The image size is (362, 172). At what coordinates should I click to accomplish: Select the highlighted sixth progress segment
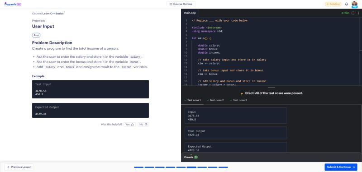191,167
